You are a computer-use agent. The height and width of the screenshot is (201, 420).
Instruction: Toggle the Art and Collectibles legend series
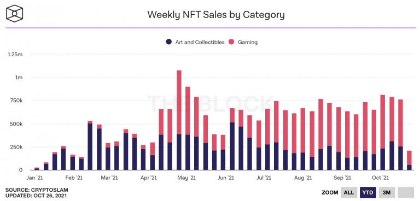(x=195, y=42)
